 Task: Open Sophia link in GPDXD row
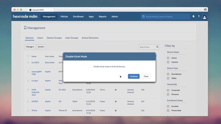[x=48, y=101]
